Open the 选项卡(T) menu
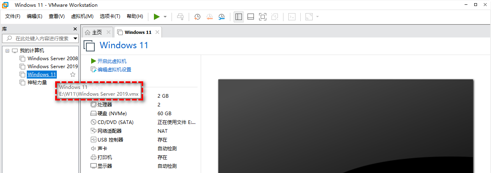Viewport: 491px width, 173px height. pos(110,16)
